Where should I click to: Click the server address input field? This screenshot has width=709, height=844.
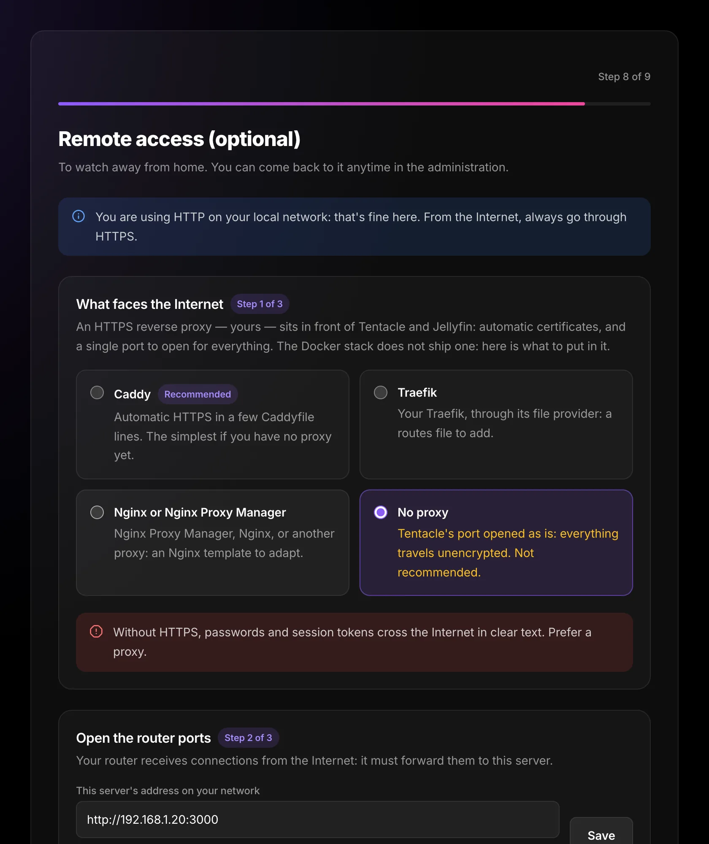317,820
